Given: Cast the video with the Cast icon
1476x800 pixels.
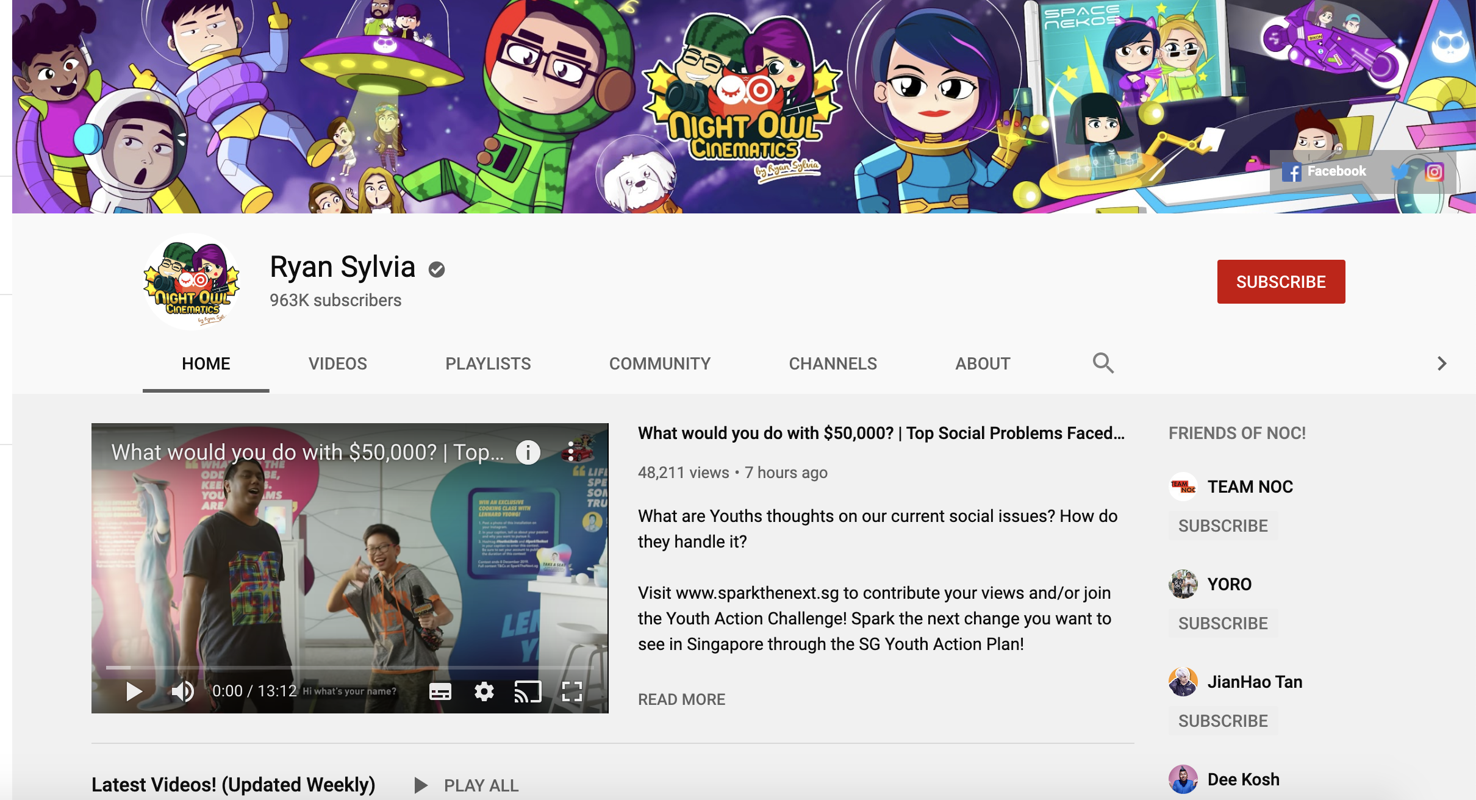Looking at the screenshot, I should (x=528, y=691).
